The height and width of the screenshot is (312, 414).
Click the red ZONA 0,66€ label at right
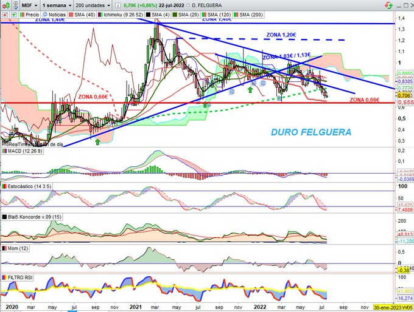(x=364, y=100)
